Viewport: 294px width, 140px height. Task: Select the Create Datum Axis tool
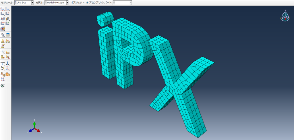(x=7, y=63)
